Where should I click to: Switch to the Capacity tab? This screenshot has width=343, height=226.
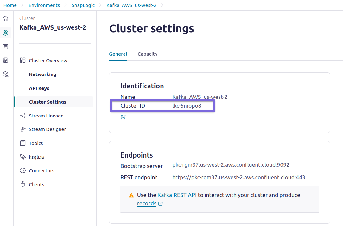click(x=147, y=54)
